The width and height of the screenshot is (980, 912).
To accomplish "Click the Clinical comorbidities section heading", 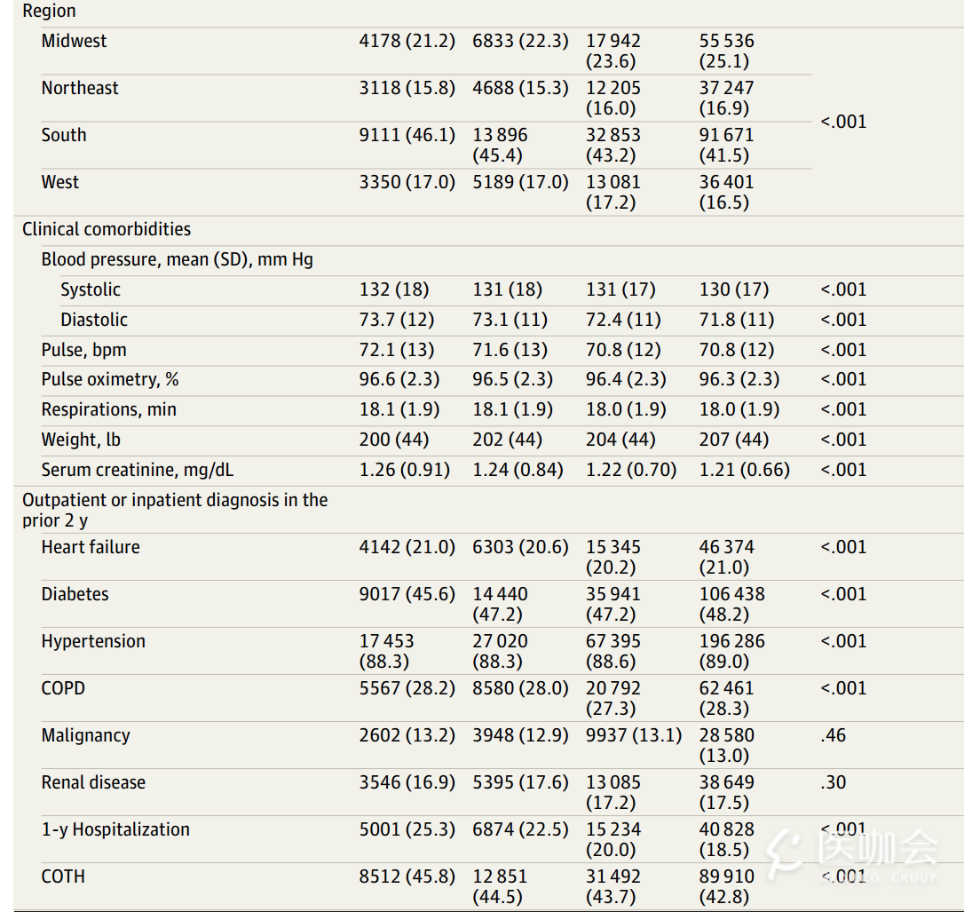I will pyautogui.click(x=107, y=229).
